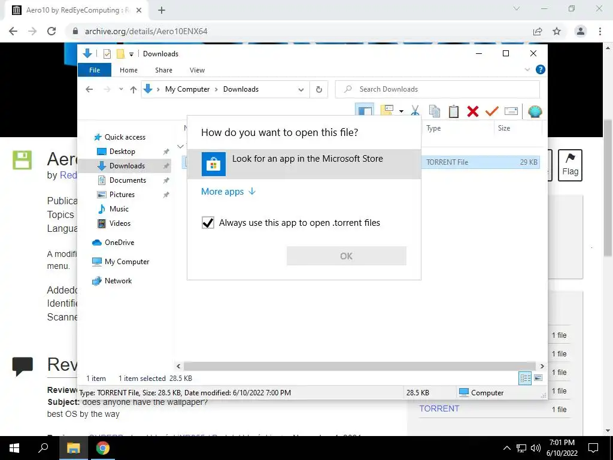This screenshot has height=460, width=613.
Task: Click the TORRENT download link on webpage
Action: [439, 408]
